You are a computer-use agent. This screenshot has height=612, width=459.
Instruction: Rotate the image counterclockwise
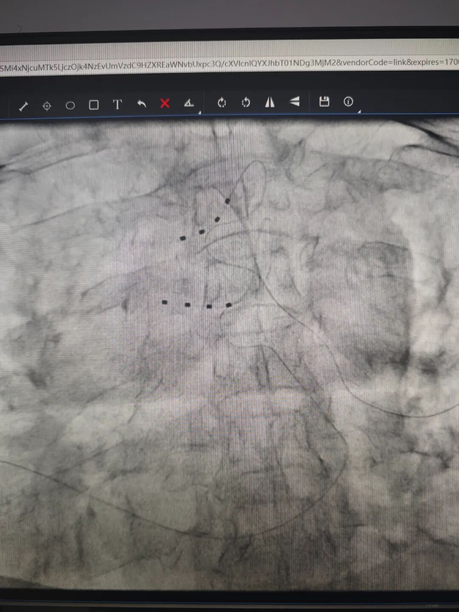(246, 102)
